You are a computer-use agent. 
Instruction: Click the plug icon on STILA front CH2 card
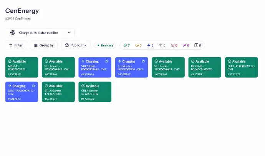tap(107, 61)
